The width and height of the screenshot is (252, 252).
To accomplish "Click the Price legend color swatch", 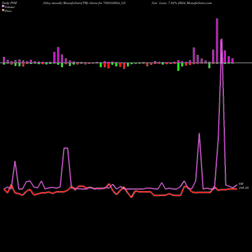I will [x=3, y=11].
